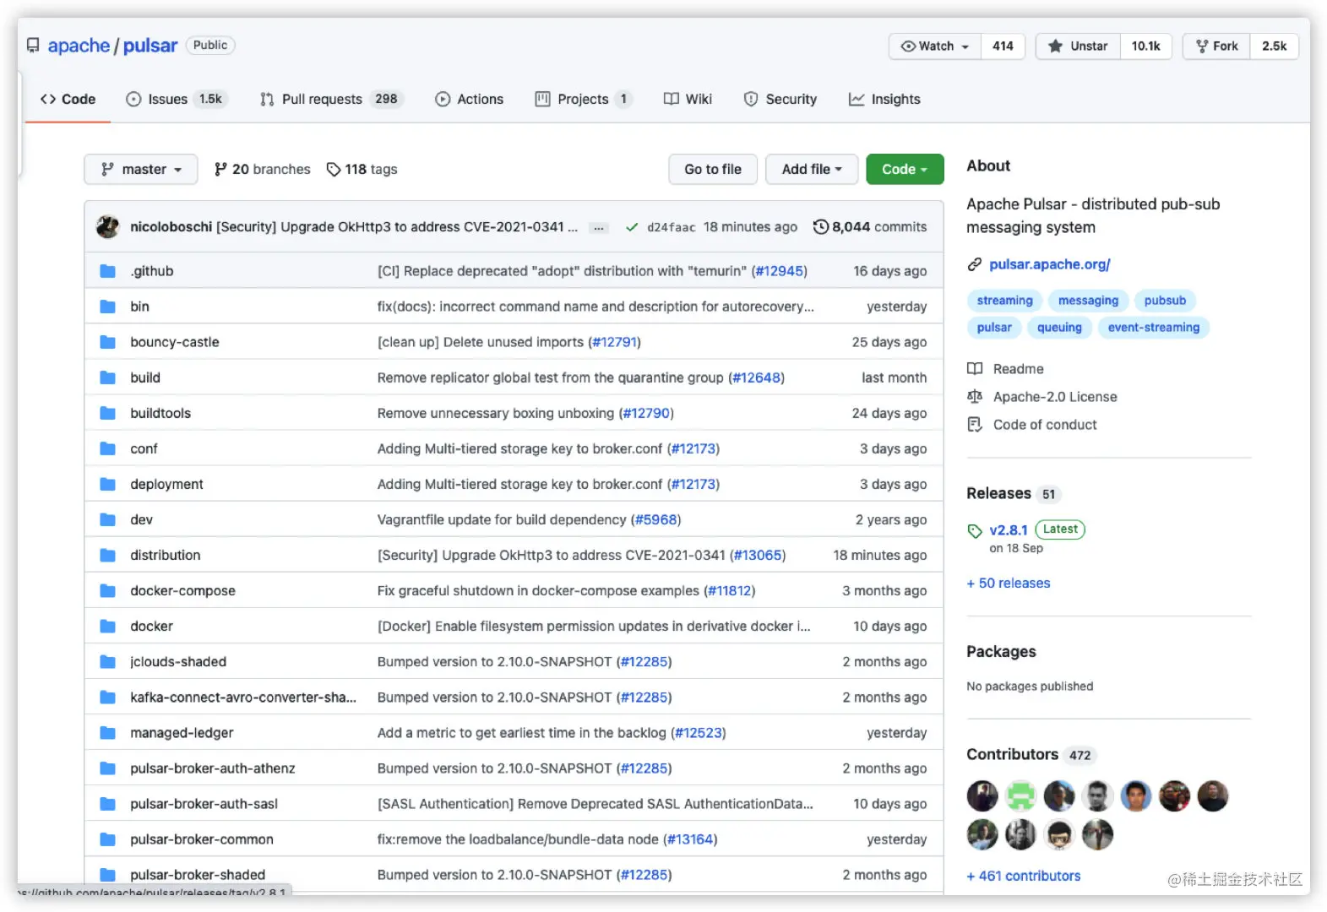Expand the Watch notifications dropdown
1327x912 pixels.
[935, 46]
